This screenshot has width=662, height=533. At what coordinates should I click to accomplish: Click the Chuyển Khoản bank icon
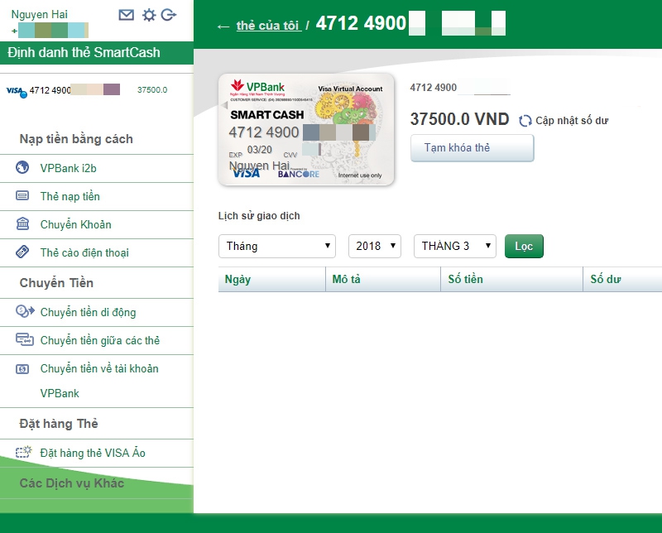coord(22,223)
